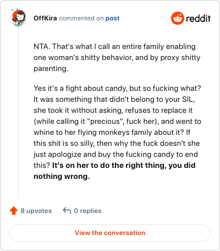
Task: Click the View the conversation button
Action: (110, 233)
